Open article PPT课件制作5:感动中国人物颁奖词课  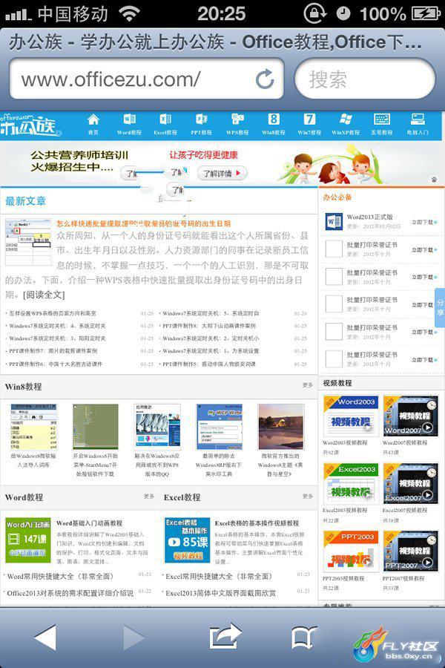[x=208, y=364]
